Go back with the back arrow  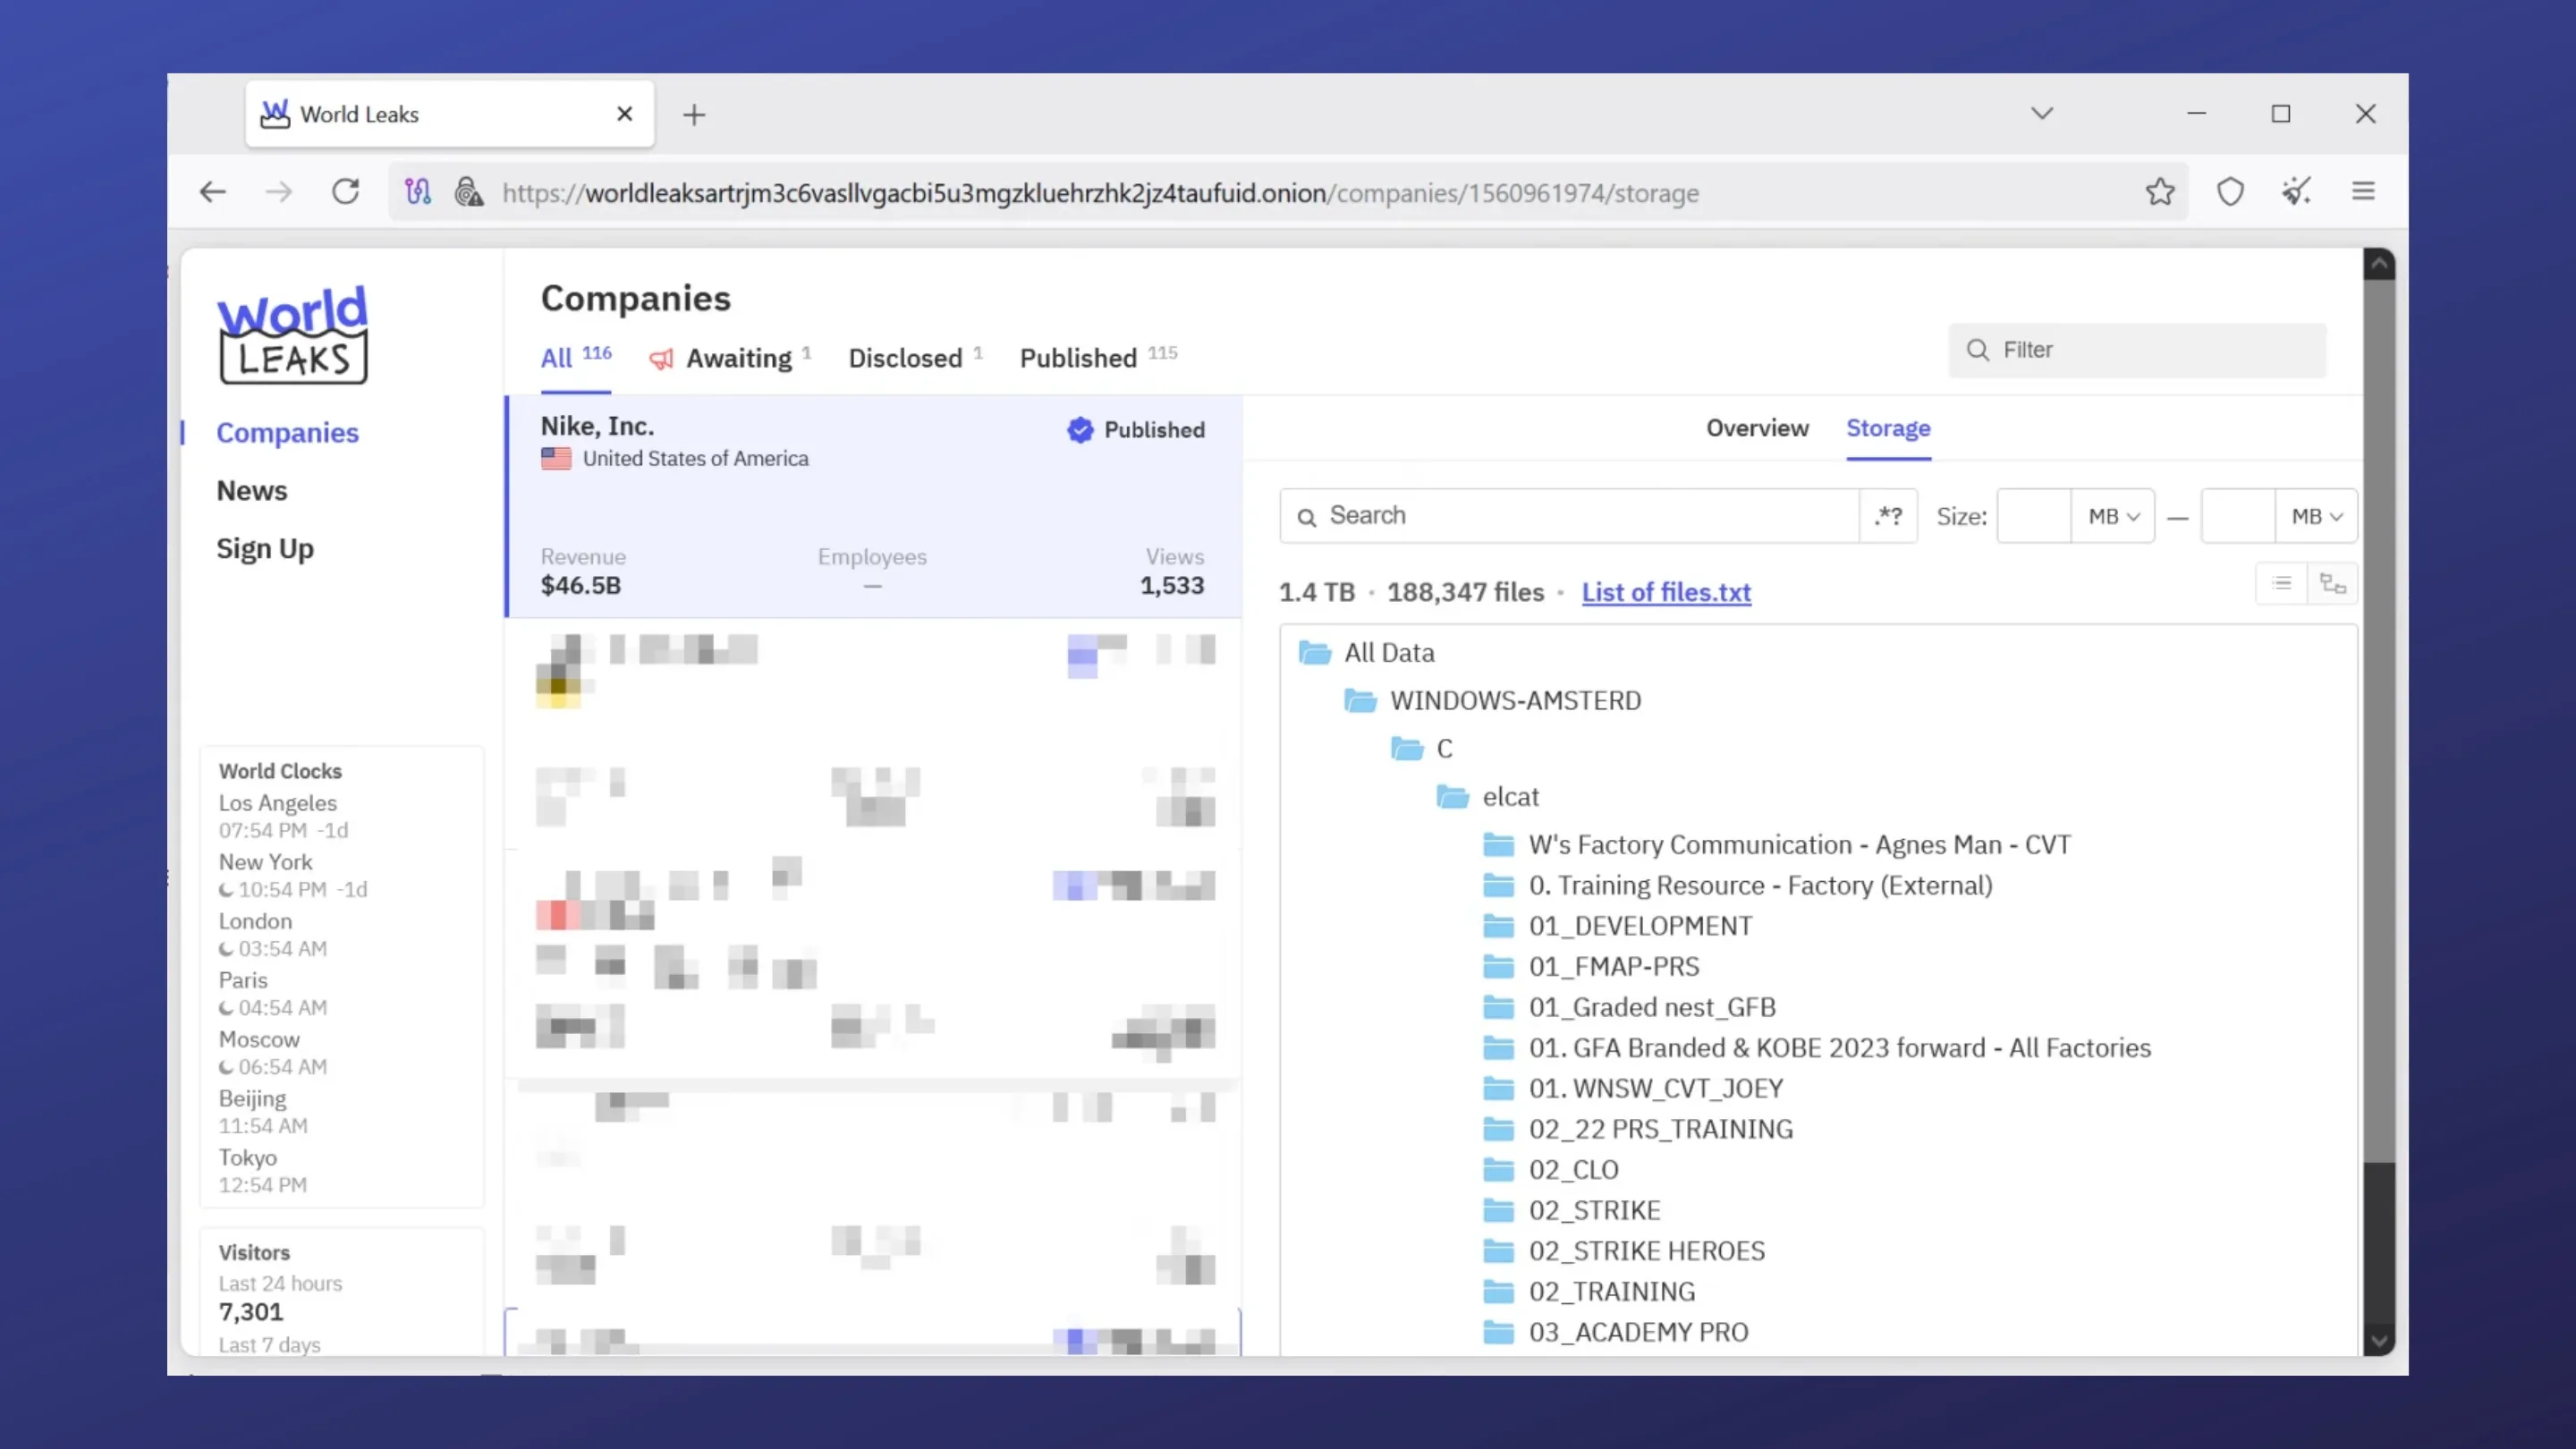213,192
